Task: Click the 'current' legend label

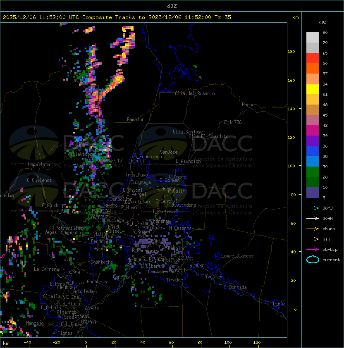Action: [331, 260]
